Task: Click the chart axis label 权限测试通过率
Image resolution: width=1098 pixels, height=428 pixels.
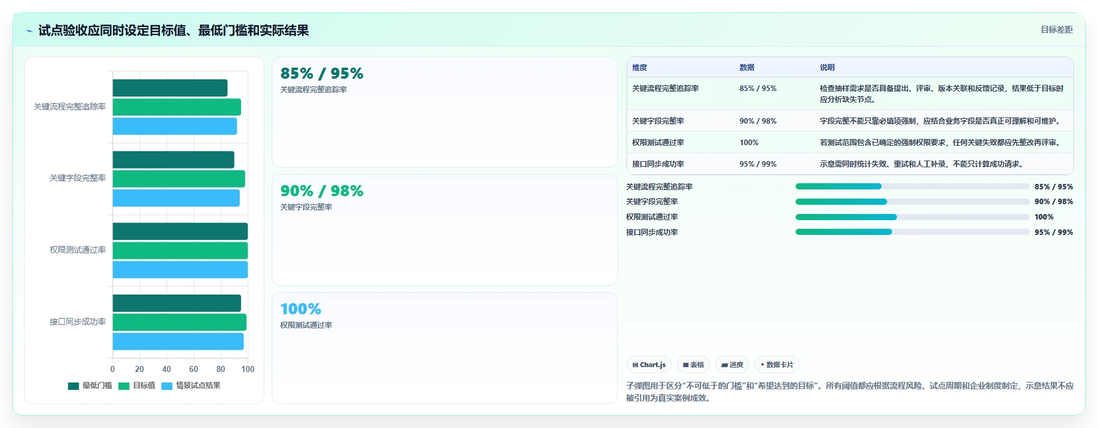Action: [x=77, y=250]
